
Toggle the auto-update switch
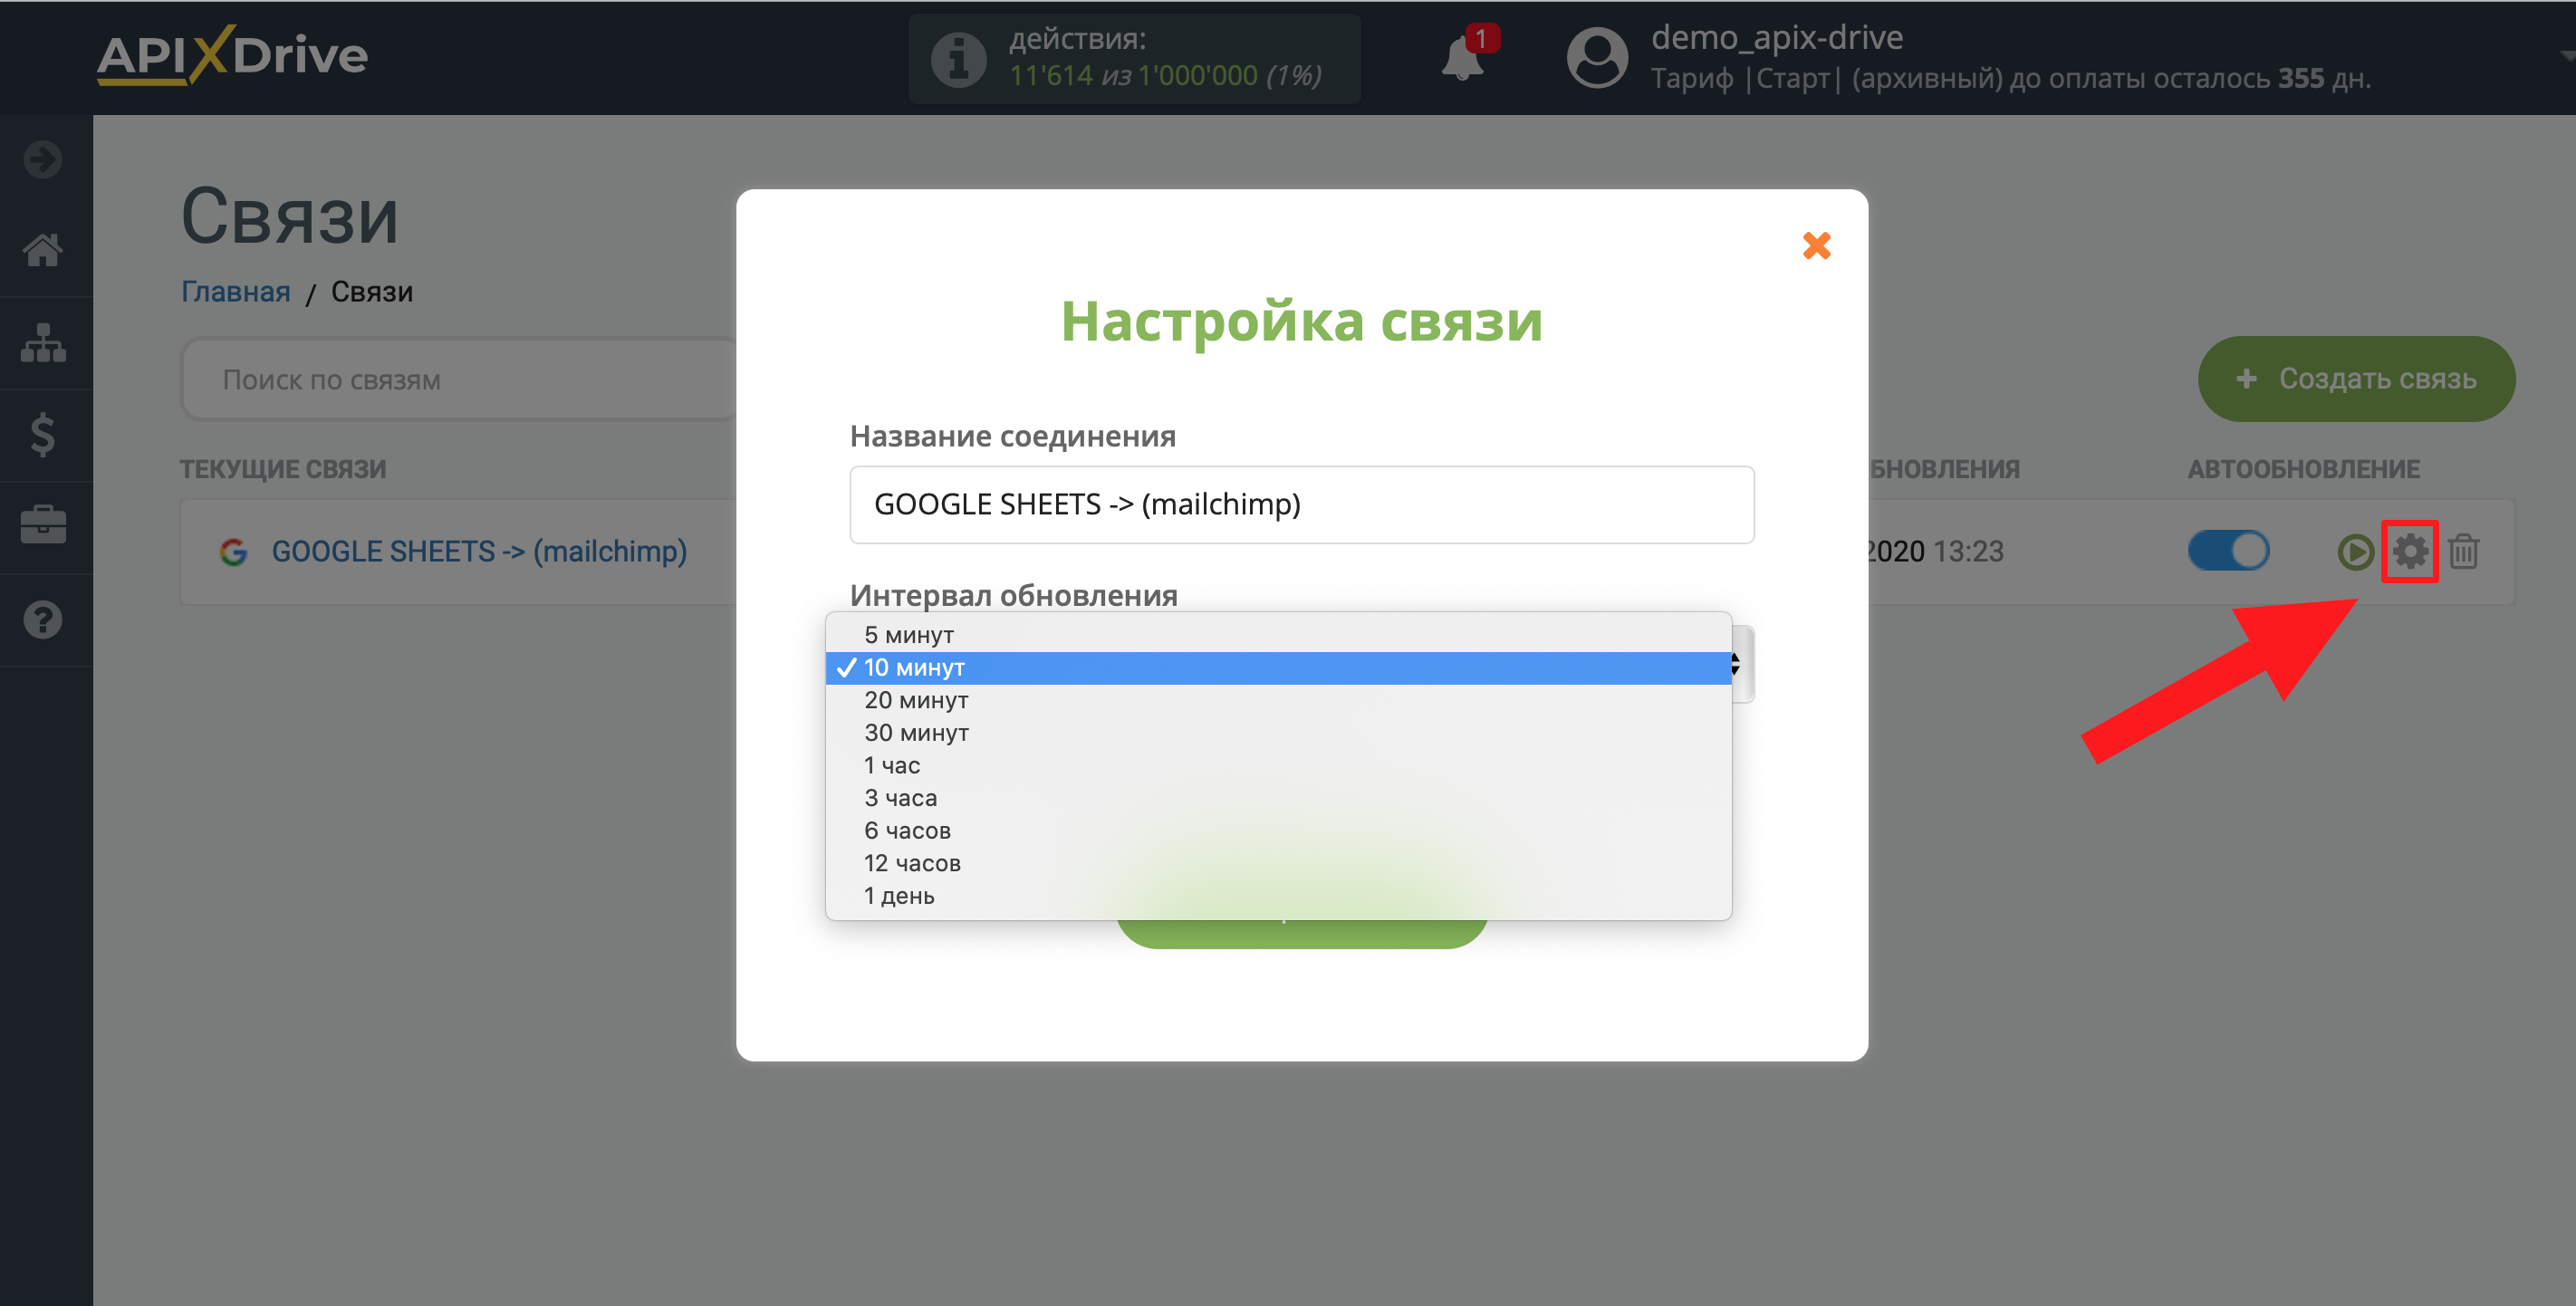click(2228, 550)
